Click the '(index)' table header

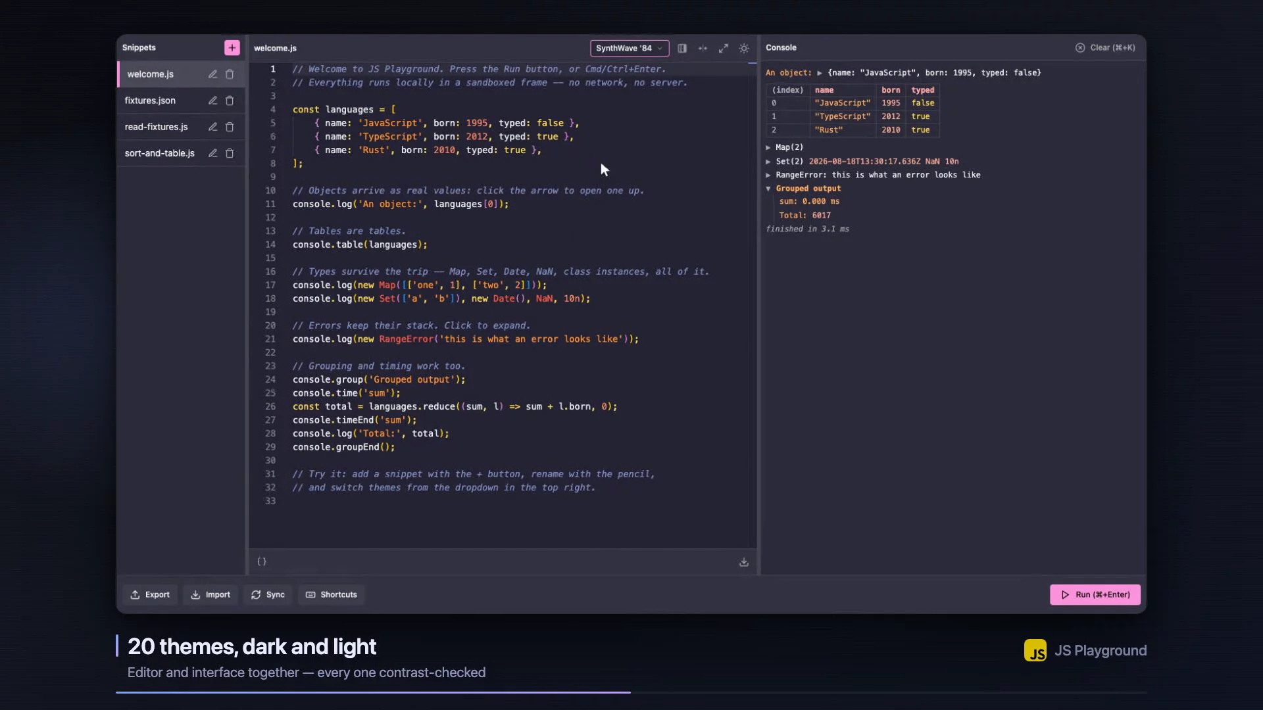[787, 90]
